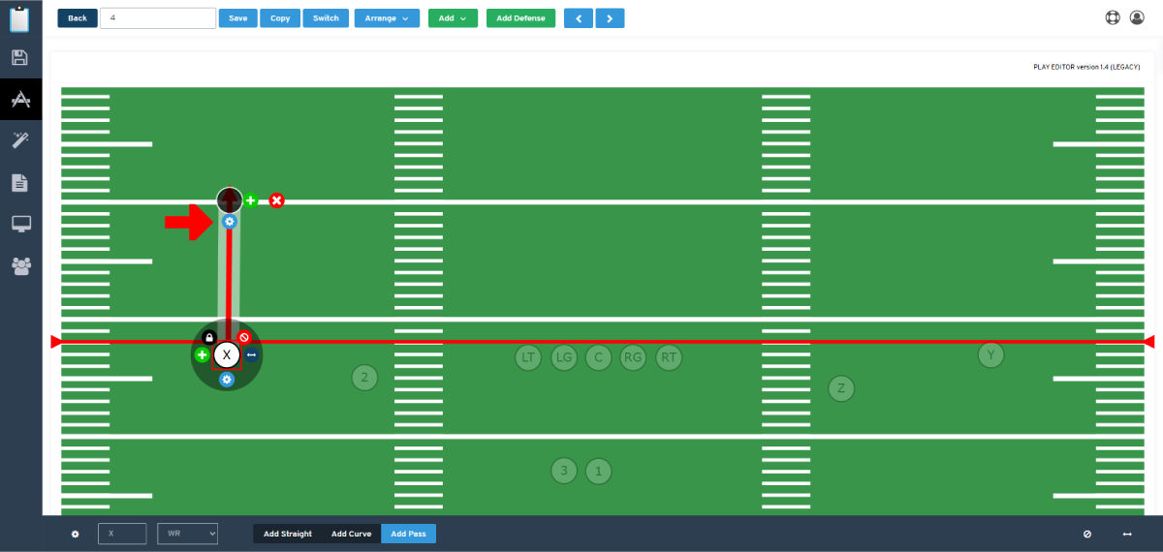
Task: Select player 3 in the backfield
Action: (x=564, y=472)
